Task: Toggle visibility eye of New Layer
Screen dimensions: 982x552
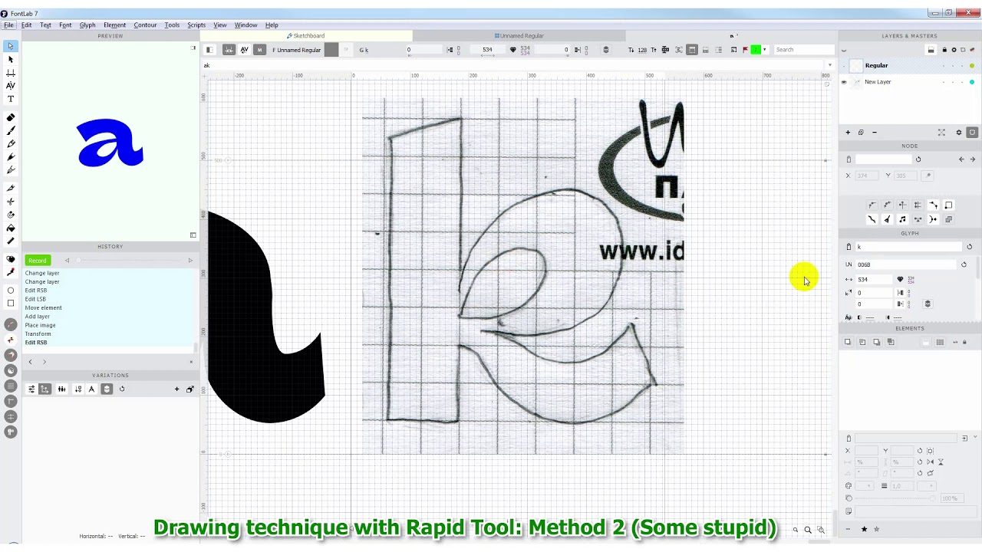Action: pyautogui.click(x=844, y=82)
